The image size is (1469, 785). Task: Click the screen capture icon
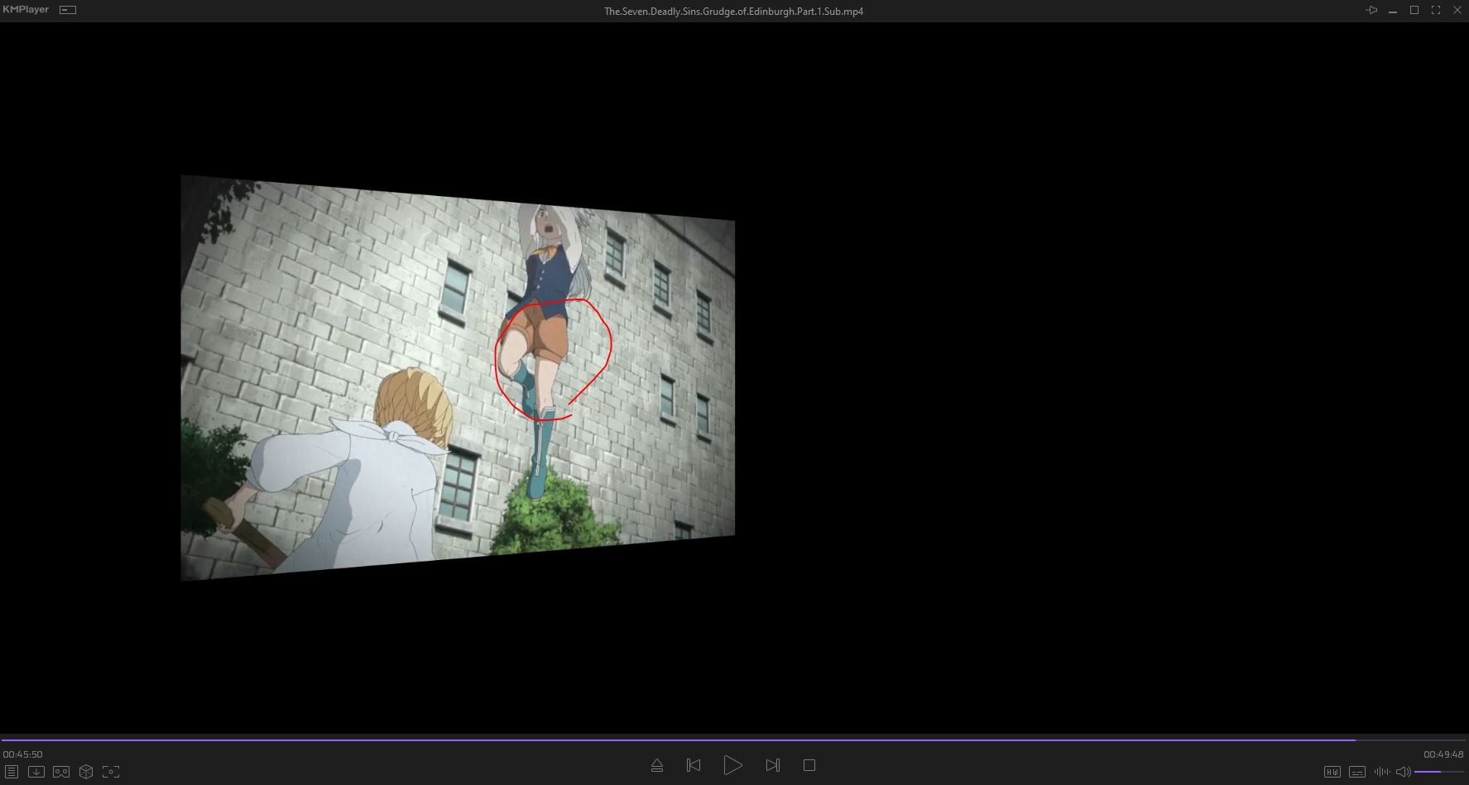tap(111, 772)
